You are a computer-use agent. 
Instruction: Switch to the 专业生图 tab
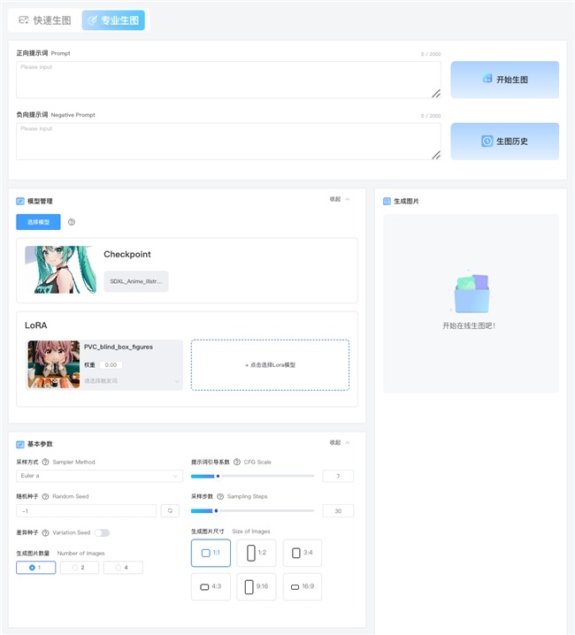(x=113, y=20)
